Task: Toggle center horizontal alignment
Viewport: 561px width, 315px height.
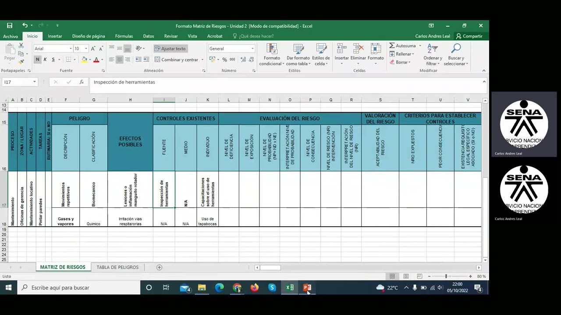Action: tap(119, 59)
